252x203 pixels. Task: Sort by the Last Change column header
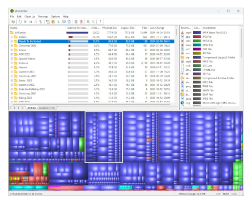coord(161,28)
